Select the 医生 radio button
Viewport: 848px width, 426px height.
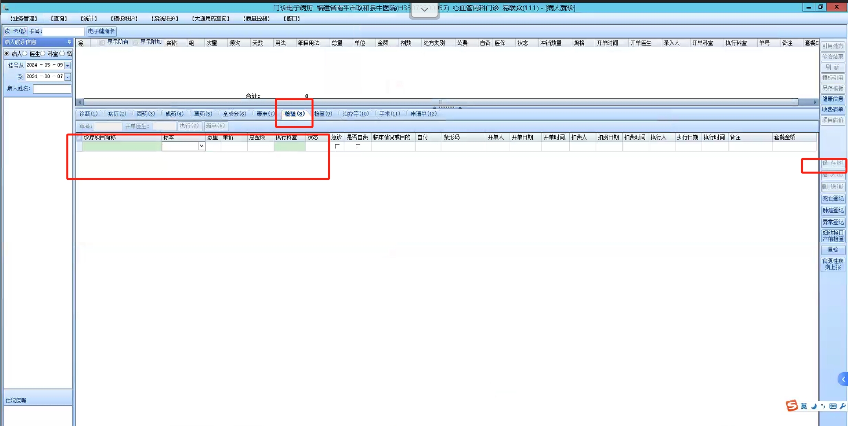tap(25, 53)
